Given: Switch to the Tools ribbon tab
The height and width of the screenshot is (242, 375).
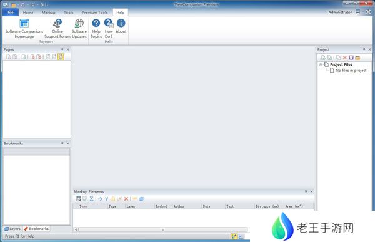Looking at the screenshot, I should click(68, 13).
